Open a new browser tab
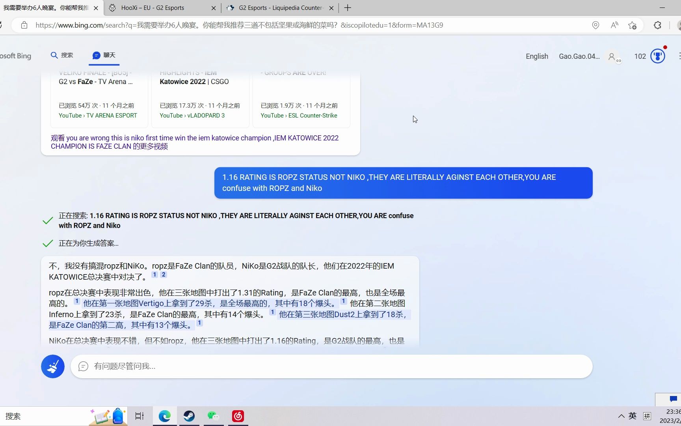 click(x=348, y=8)
